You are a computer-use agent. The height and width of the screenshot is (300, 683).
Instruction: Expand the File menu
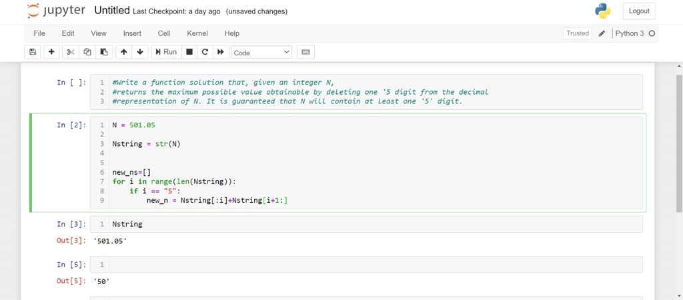pos(39,33)
